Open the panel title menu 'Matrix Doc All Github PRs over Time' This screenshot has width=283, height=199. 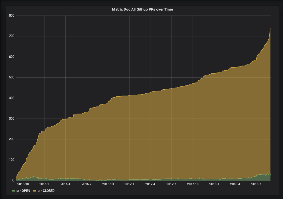pyautogui.click(x=142, y=9)
